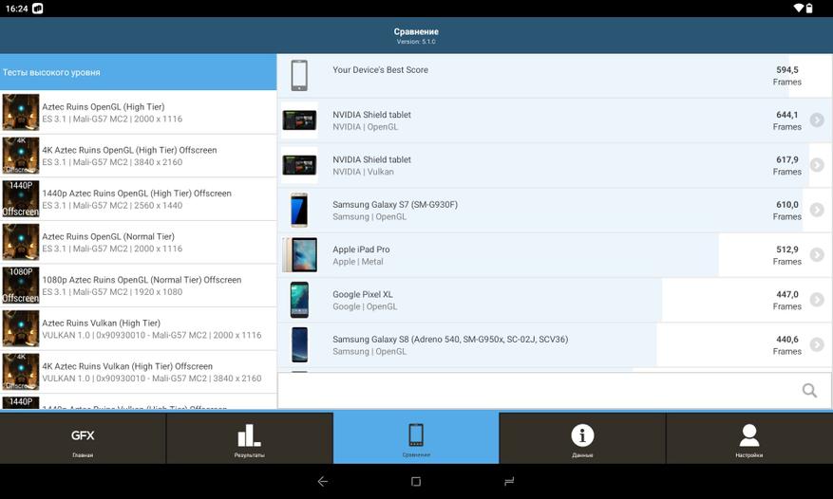Click Samsung Galaxy S8 device image
The image size is (833, 499).
coord(299,345)
